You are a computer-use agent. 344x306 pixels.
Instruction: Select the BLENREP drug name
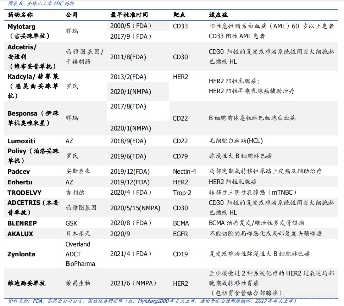tap(22, 223)
